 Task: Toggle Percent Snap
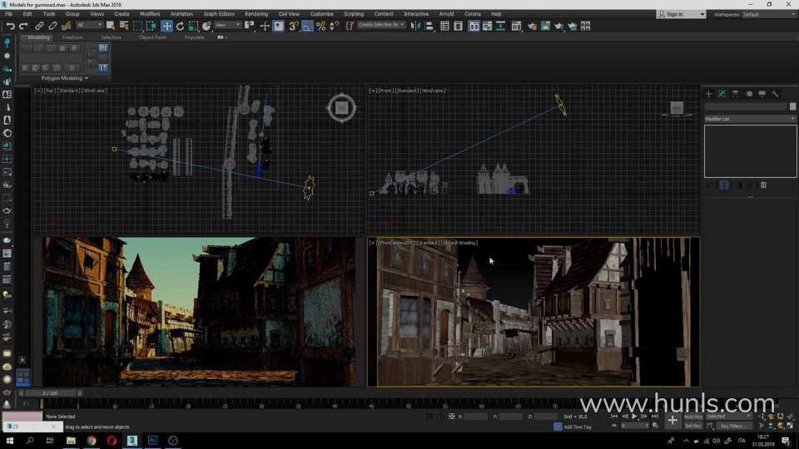tap(321, 26)
